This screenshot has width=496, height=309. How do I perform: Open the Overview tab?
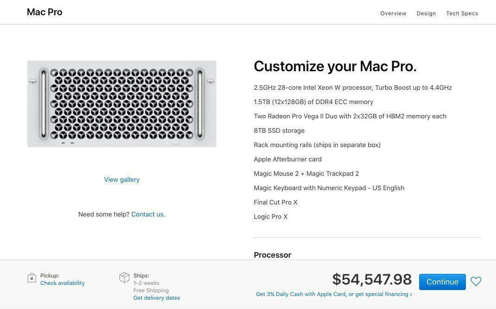pyautogui.click(x=393, y=13)
